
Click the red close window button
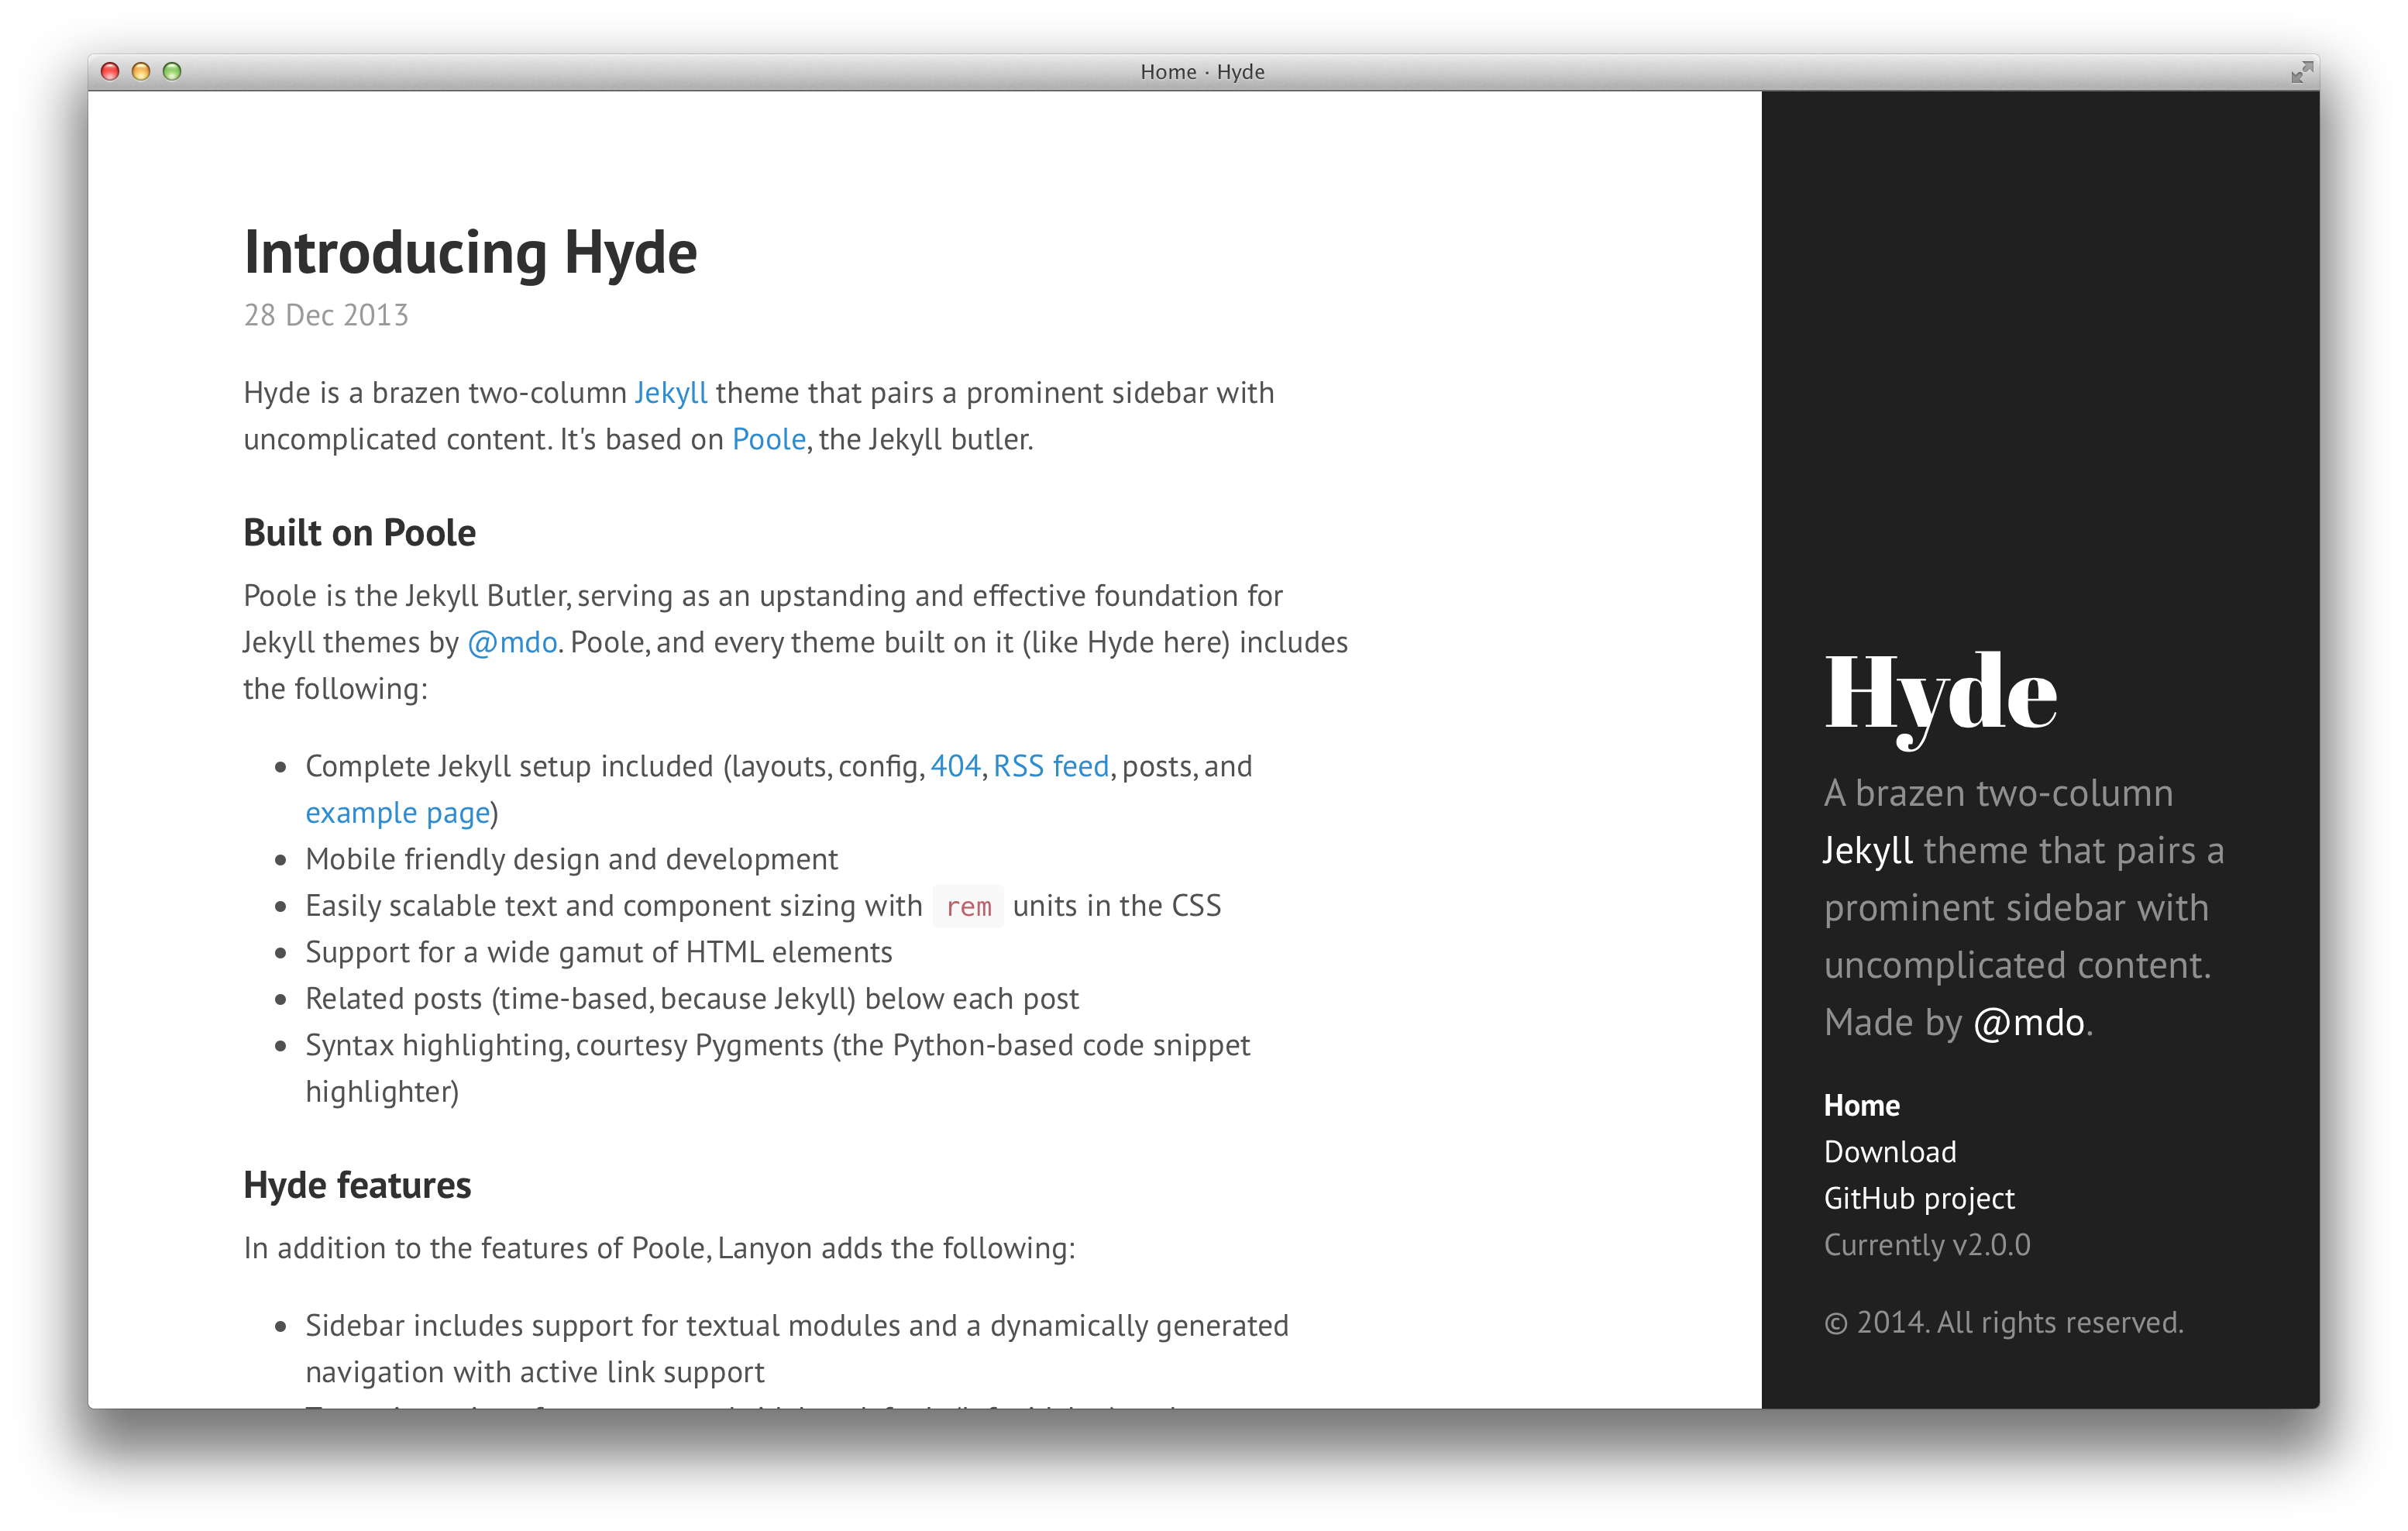click(x=111, y=71)
